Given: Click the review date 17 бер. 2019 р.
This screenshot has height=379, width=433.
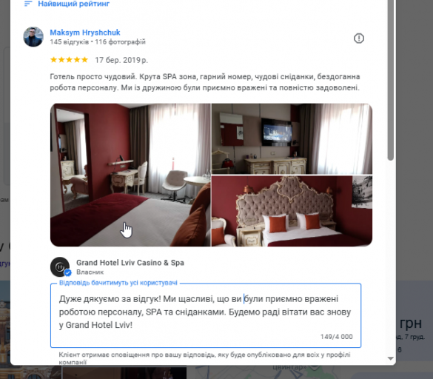Looking at the screenshot, I should click(x=121, y=60).
